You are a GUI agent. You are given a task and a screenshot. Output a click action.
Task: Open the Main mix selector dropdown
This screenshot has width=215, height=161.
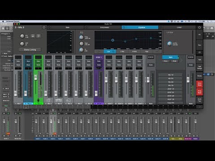pos(171,57)
